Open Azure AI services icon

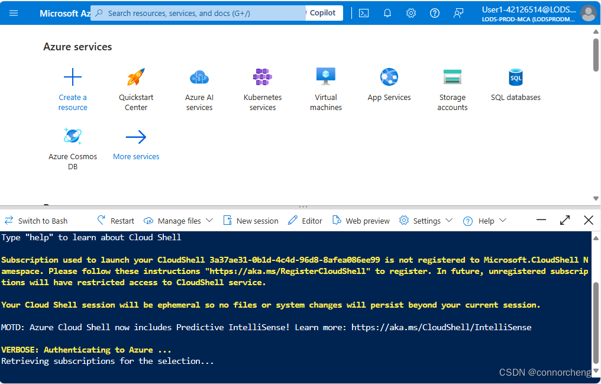tap(199, 77)
